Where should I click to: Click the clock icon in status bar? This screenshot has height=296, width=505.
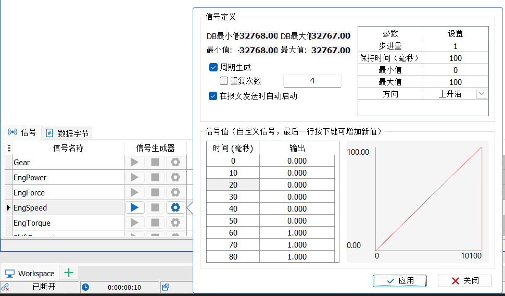pyautogui.click(x=85, y=287)
